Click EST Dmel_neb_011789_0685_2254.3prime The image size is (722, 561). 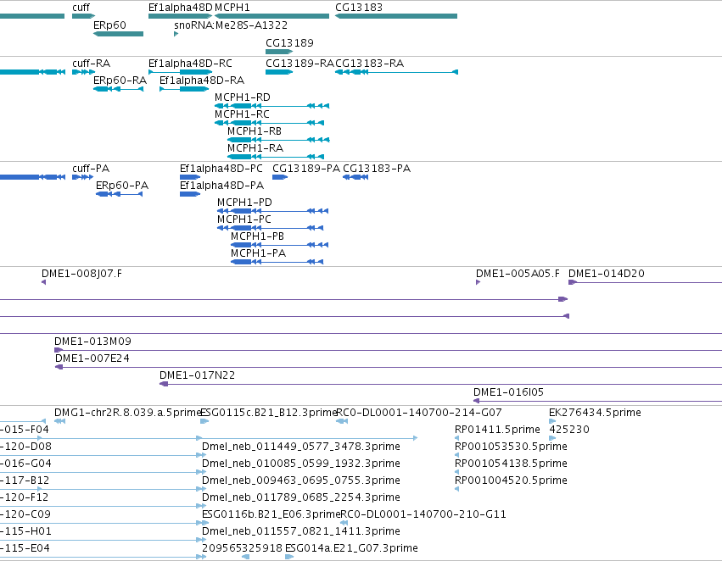point(301,497)
